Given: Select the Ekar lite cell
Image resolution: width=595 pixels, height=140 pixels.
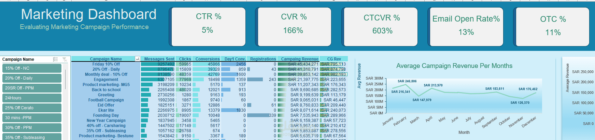Looking at the screenshot, I should (106, 110).
